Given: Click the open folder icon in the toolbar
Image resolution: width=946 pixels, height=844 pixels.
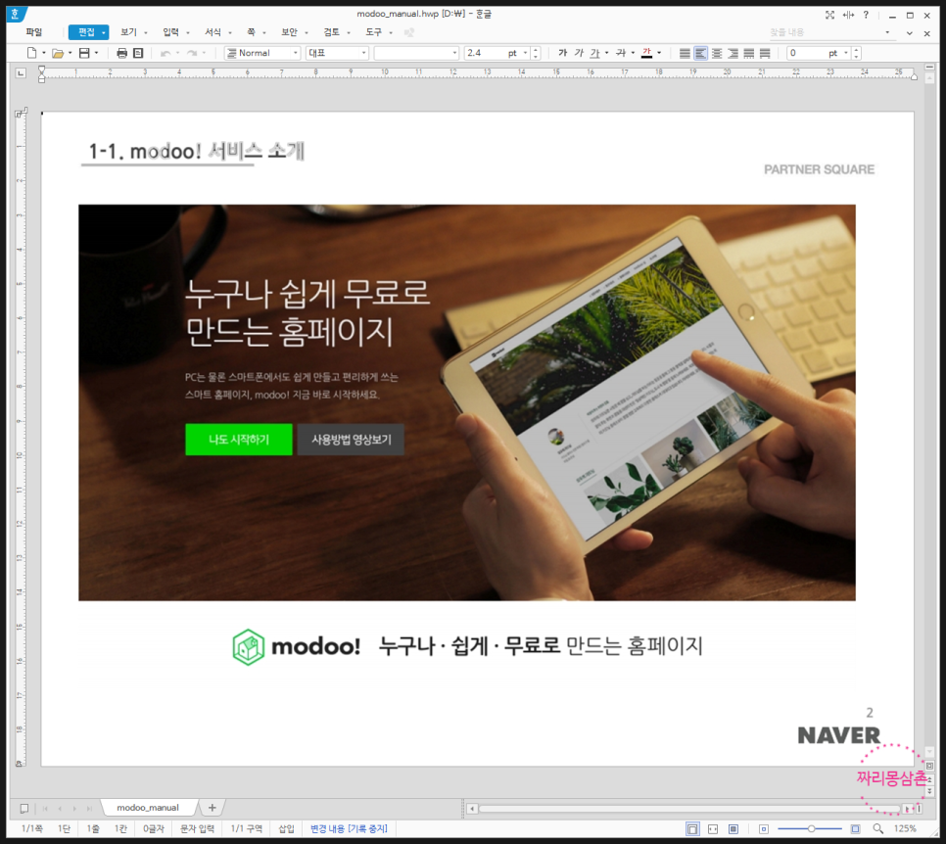Looking at the screenshot, I should click(x=58, y=53).
